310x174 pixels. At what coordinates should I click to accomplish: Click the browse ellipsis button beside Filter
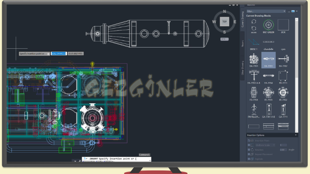tap(289, 12)
